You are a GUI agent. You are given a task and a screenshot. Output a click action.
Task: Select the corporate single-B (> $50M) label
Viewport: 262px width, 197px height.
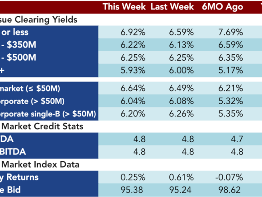point(48,114)
